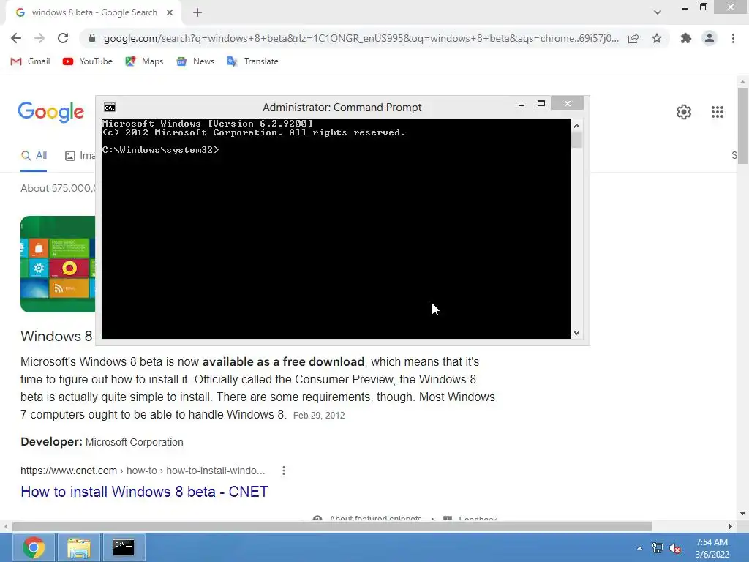Click the page horizontal scrollbar right arrow
The height and width of the screenshot is (562, 749).
click(x=731, y=526)
